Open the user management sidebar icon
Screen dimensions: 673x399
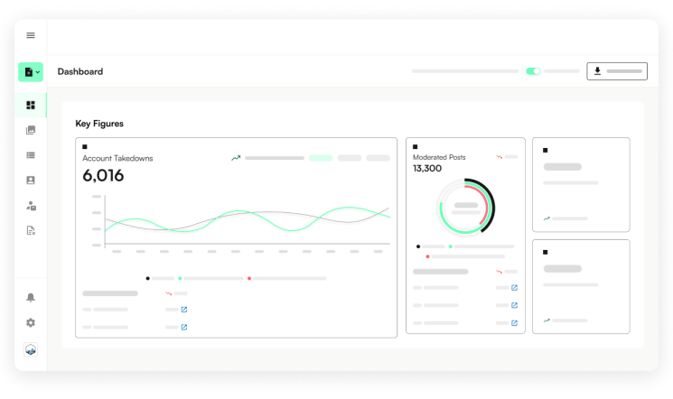pyautogui.click(x=31, y=205)
